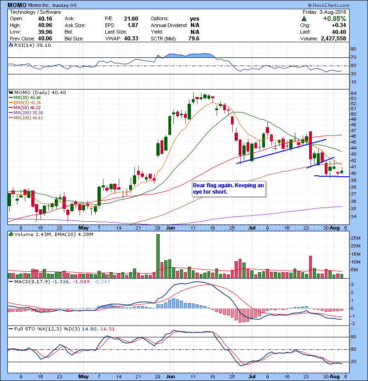Click the Low value 39.96
The image size is (368, 381).
click(x=45, y=32)
